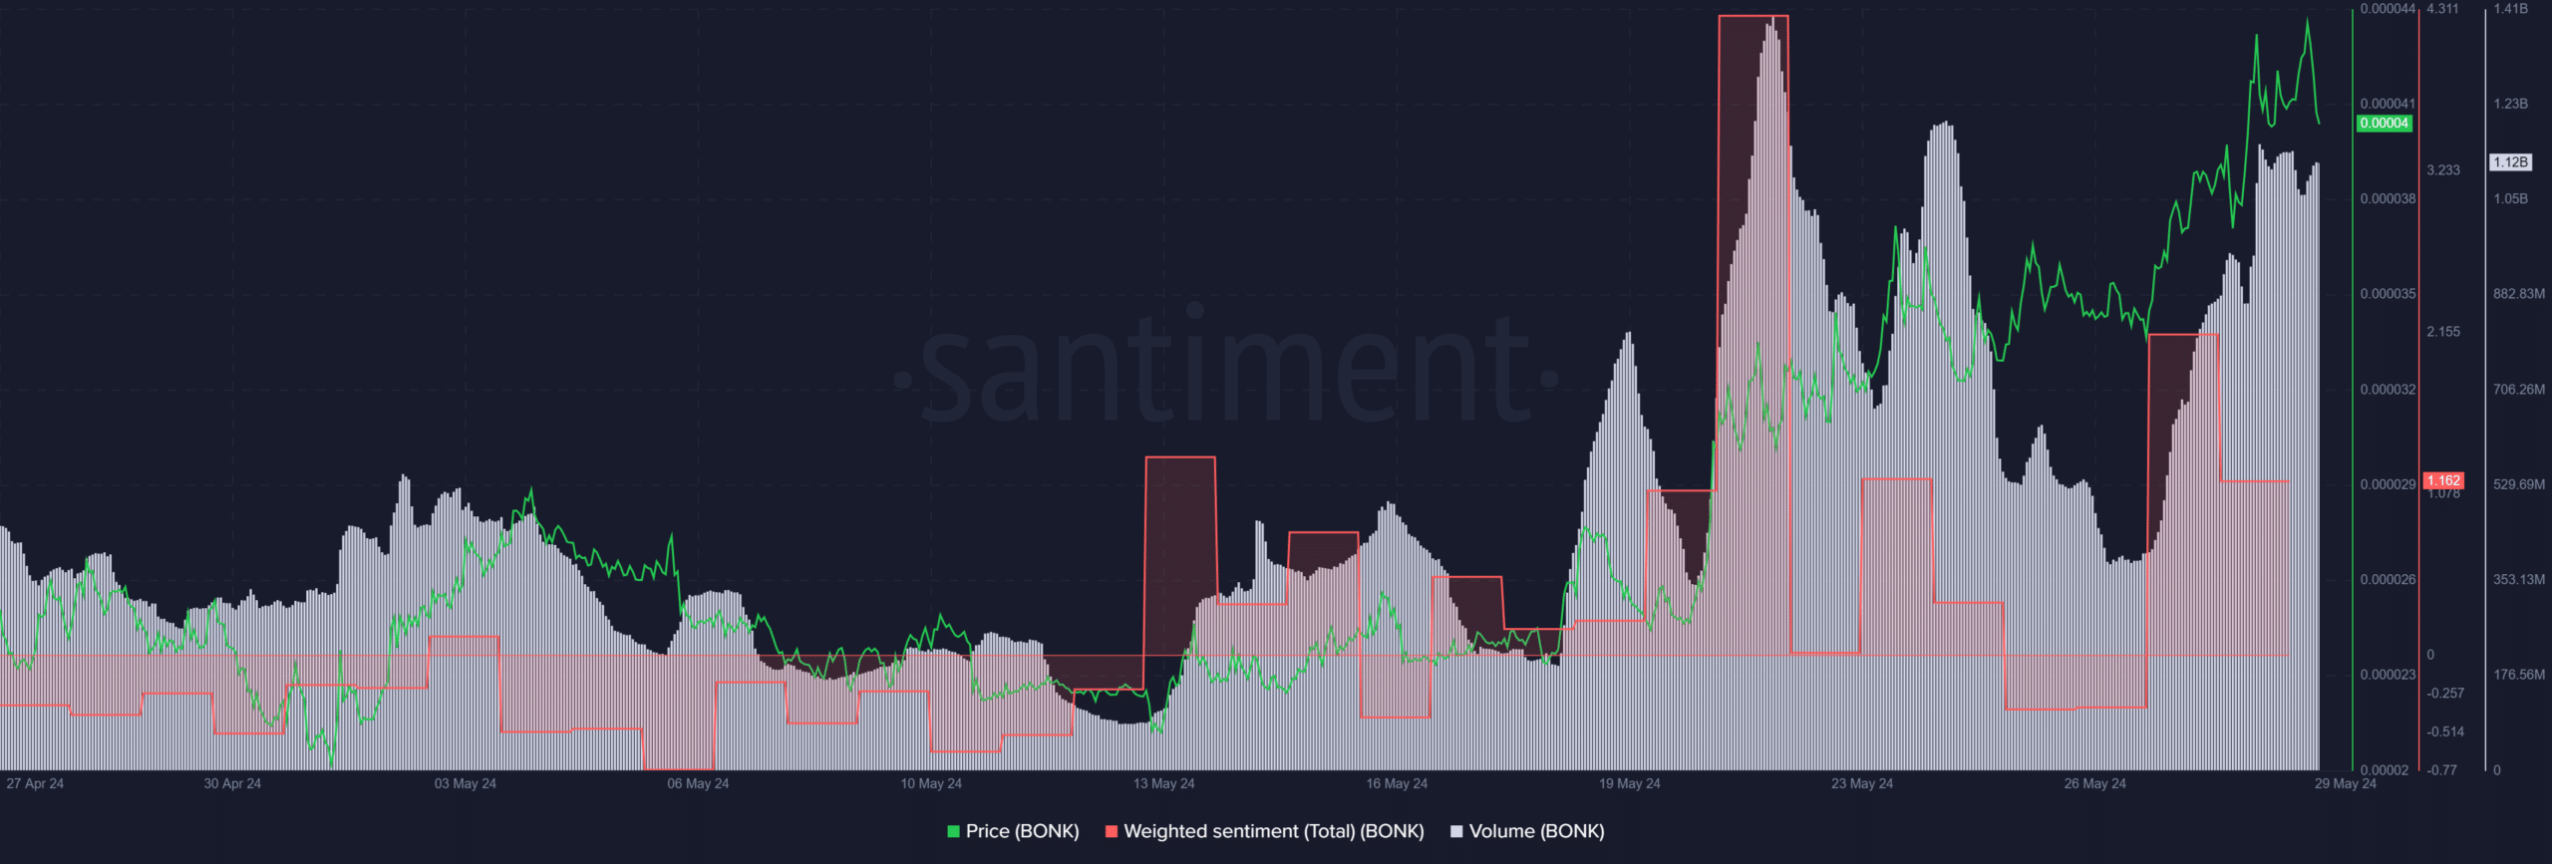Click the 0.000035 price axis label
The image size is (2552, 864).
click(x=2388, y=294)
